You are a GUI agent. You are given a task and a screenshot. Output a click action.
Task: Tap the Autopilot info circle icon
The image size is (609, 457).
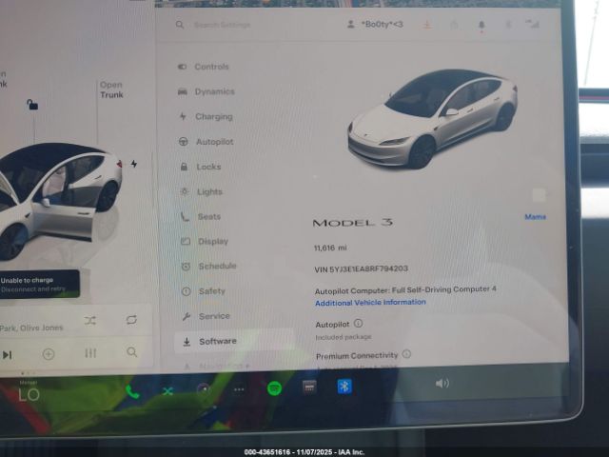(358, 324)
